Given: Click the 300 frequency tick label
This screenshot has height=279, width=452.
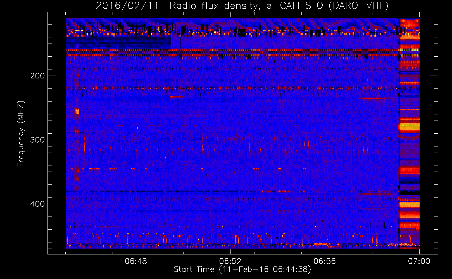Looking at the screenshot, I should (x=37, y=140).
